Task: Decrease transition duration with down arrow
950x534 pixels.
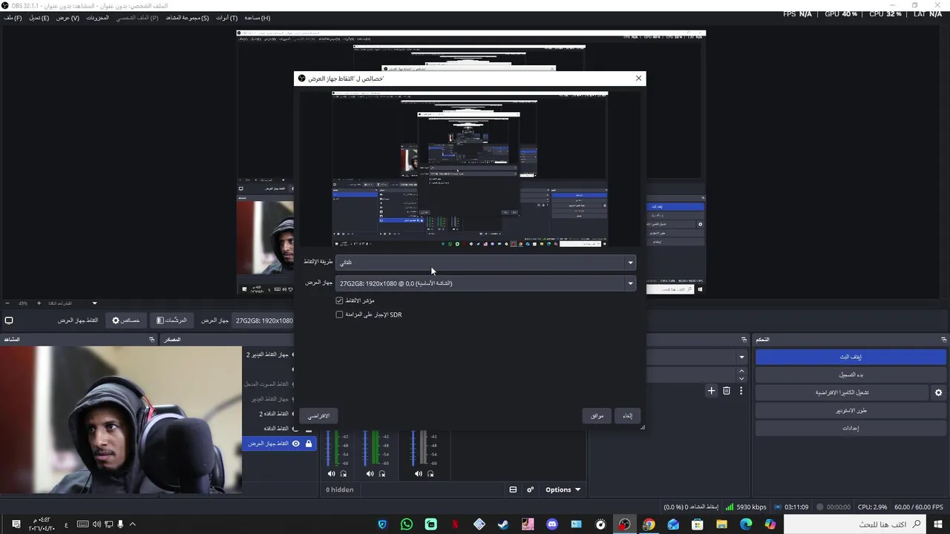Action: [741, 378]
